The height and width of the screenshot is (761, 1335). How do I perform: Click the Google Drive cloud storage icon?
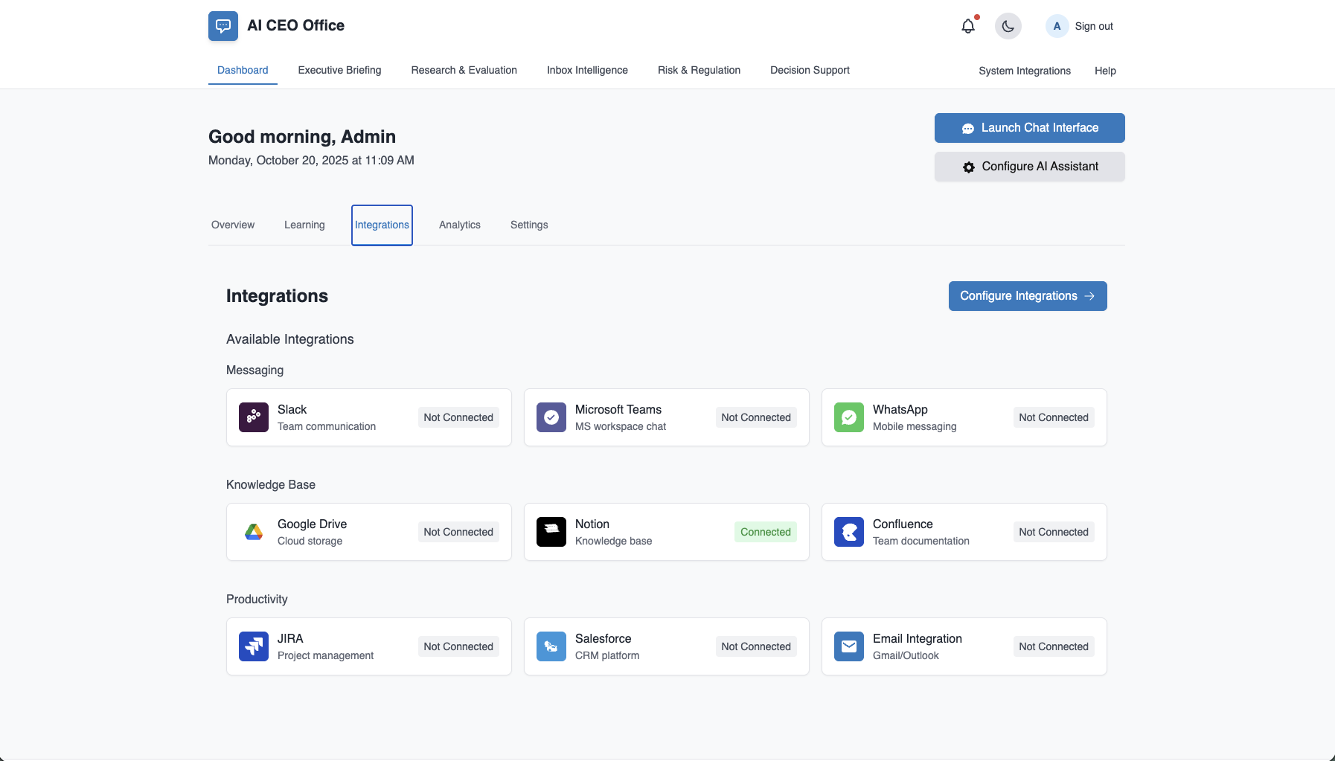point(254,532)
